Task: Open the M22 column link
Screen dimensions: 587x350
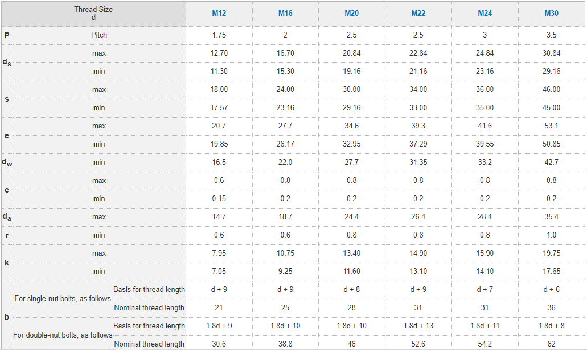Action: click(x=418, y=13)
